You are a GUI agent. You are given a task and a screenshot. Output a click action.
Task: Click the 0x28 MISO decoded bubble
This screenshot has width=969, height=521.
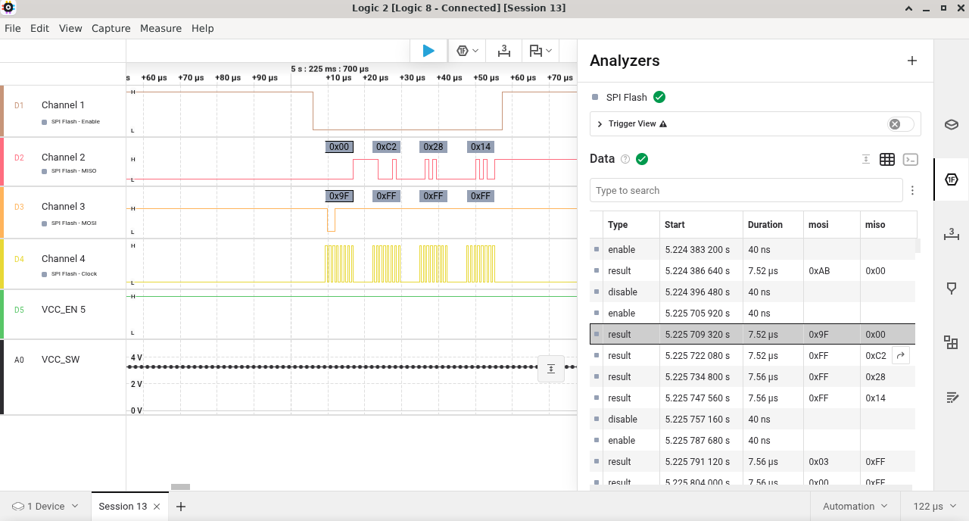433,146
